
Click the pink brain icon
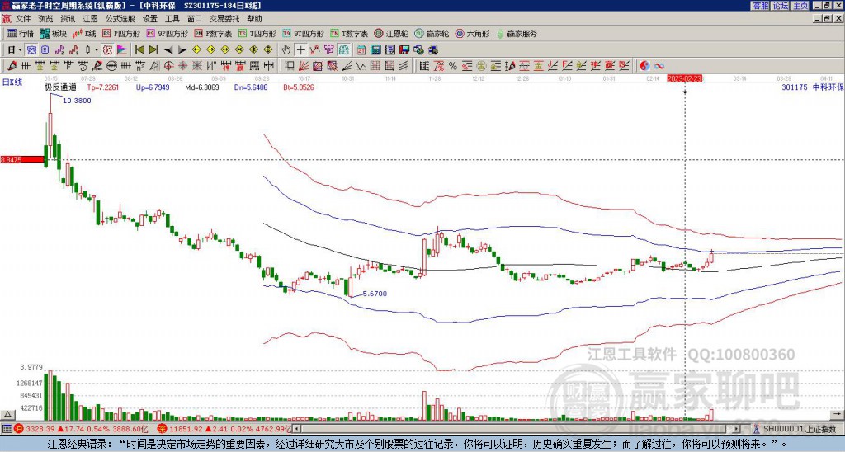(329, 50)
